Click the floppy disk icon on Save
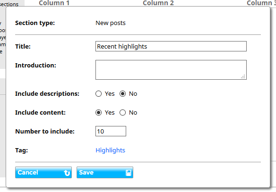The height and width of the screenshot is (192, 276). [x=129, y=173]
